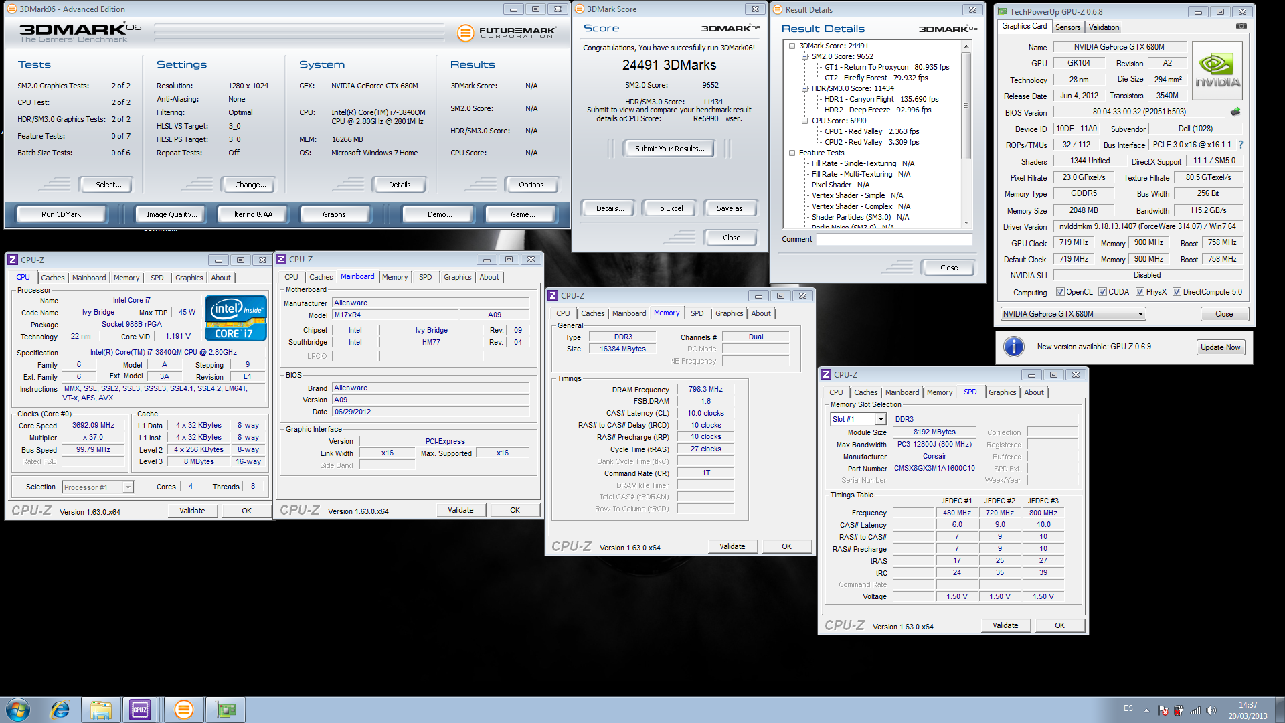Image resolution: width=1285 pixels, height=723 pixels.
Task: Open network signal tray icon
Action: click(1195, 710)
